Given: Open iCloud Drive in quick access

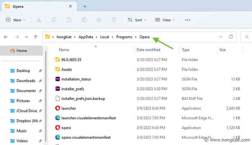Looking at the screenshot, I should click(x=27, y=111).
